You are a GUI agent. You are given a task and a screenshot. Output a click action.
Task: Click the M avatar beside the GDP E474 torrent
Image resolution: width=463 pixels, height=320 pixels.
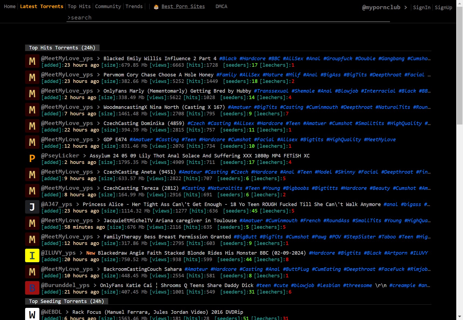pyautogui.click(x=32, y=142)
